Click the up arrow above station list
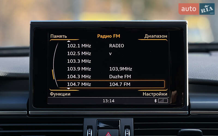This screenshot has height=136, width=218. 69,41
